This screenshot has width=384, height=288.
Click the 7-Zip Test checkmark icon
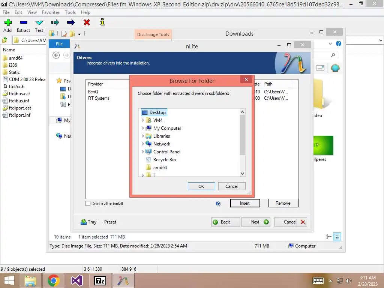[x=39, y=23]
